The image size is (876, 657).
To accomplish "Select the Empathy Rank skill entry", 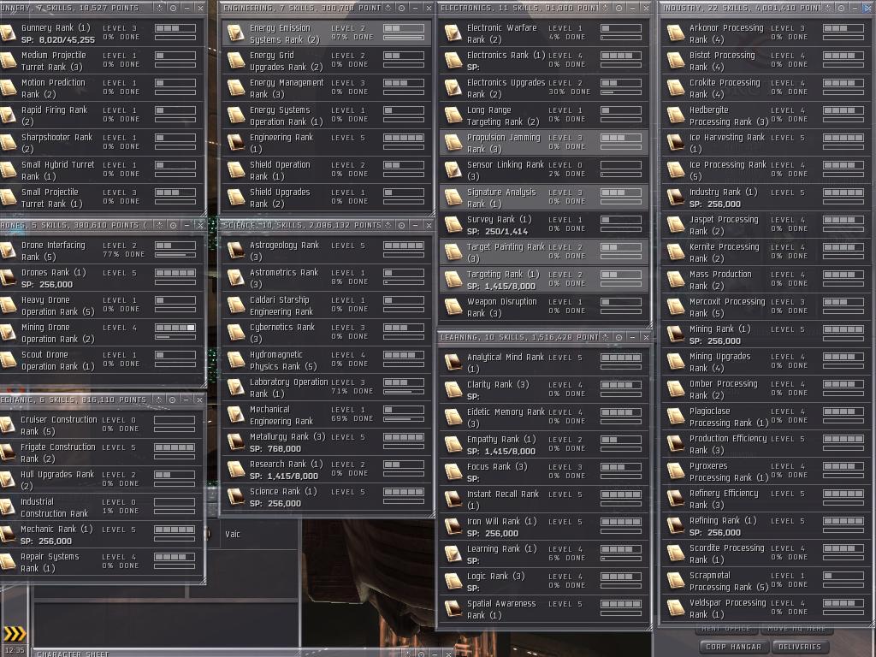I will [543, 445].
